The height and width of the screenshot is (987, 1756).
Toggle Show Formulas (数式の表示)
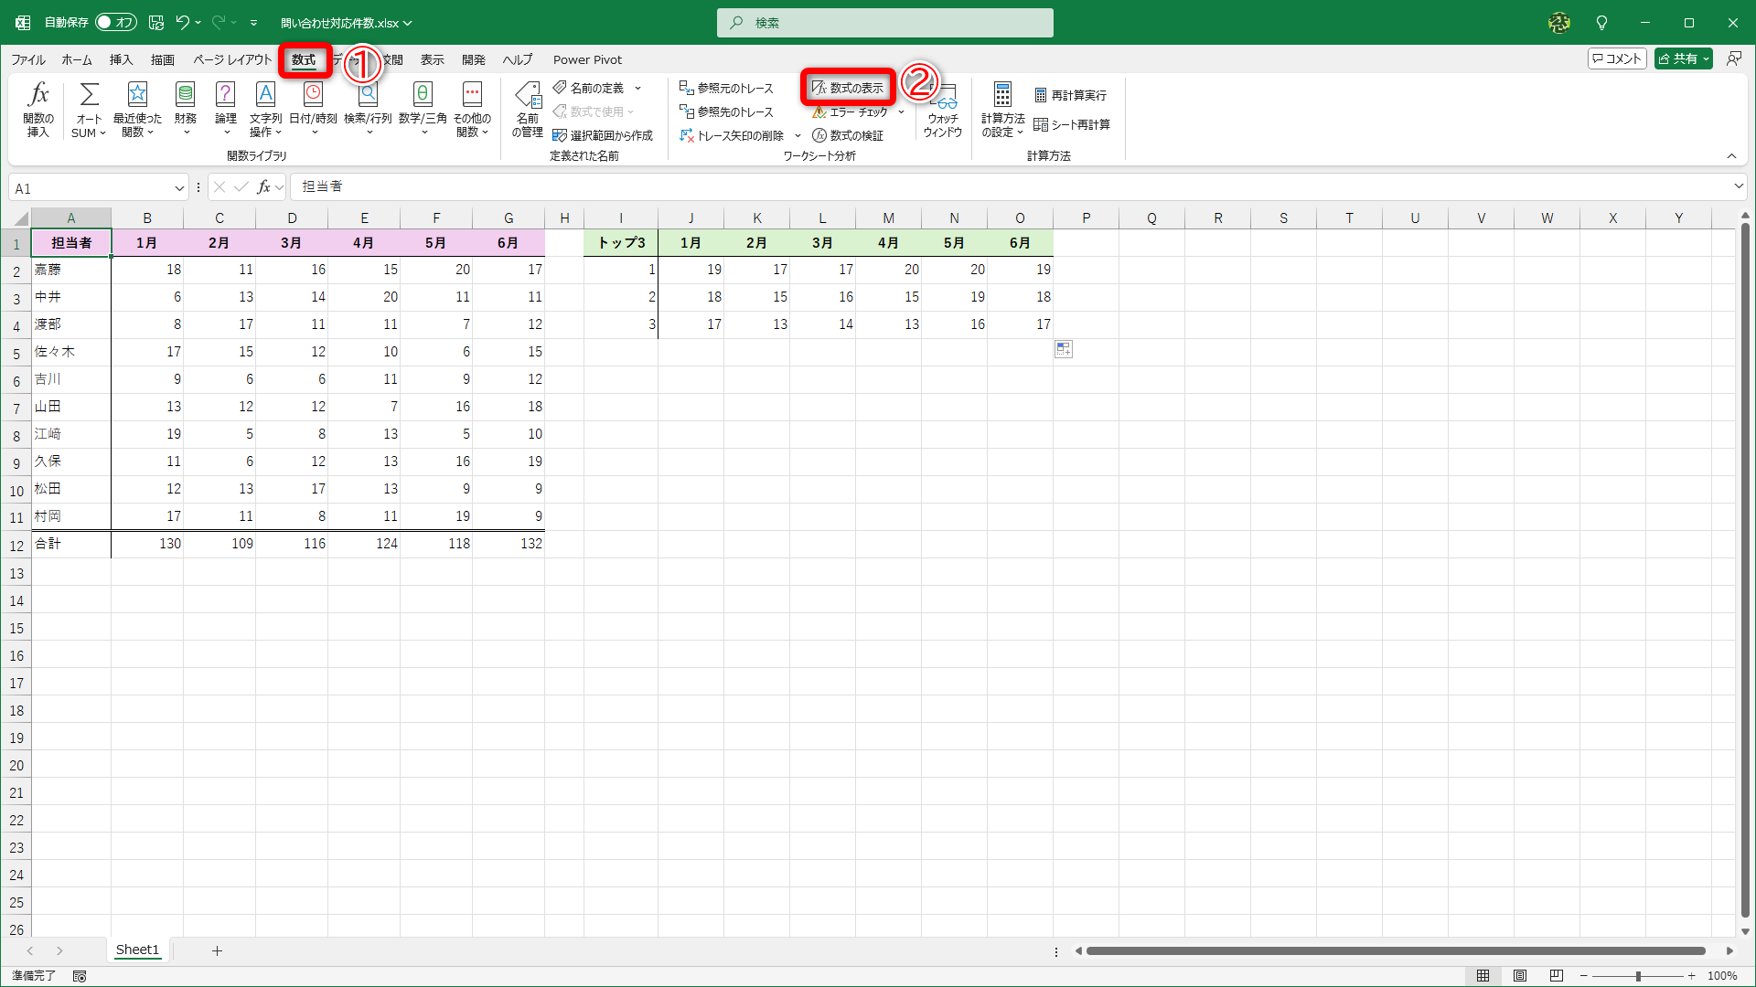(848, 88)
